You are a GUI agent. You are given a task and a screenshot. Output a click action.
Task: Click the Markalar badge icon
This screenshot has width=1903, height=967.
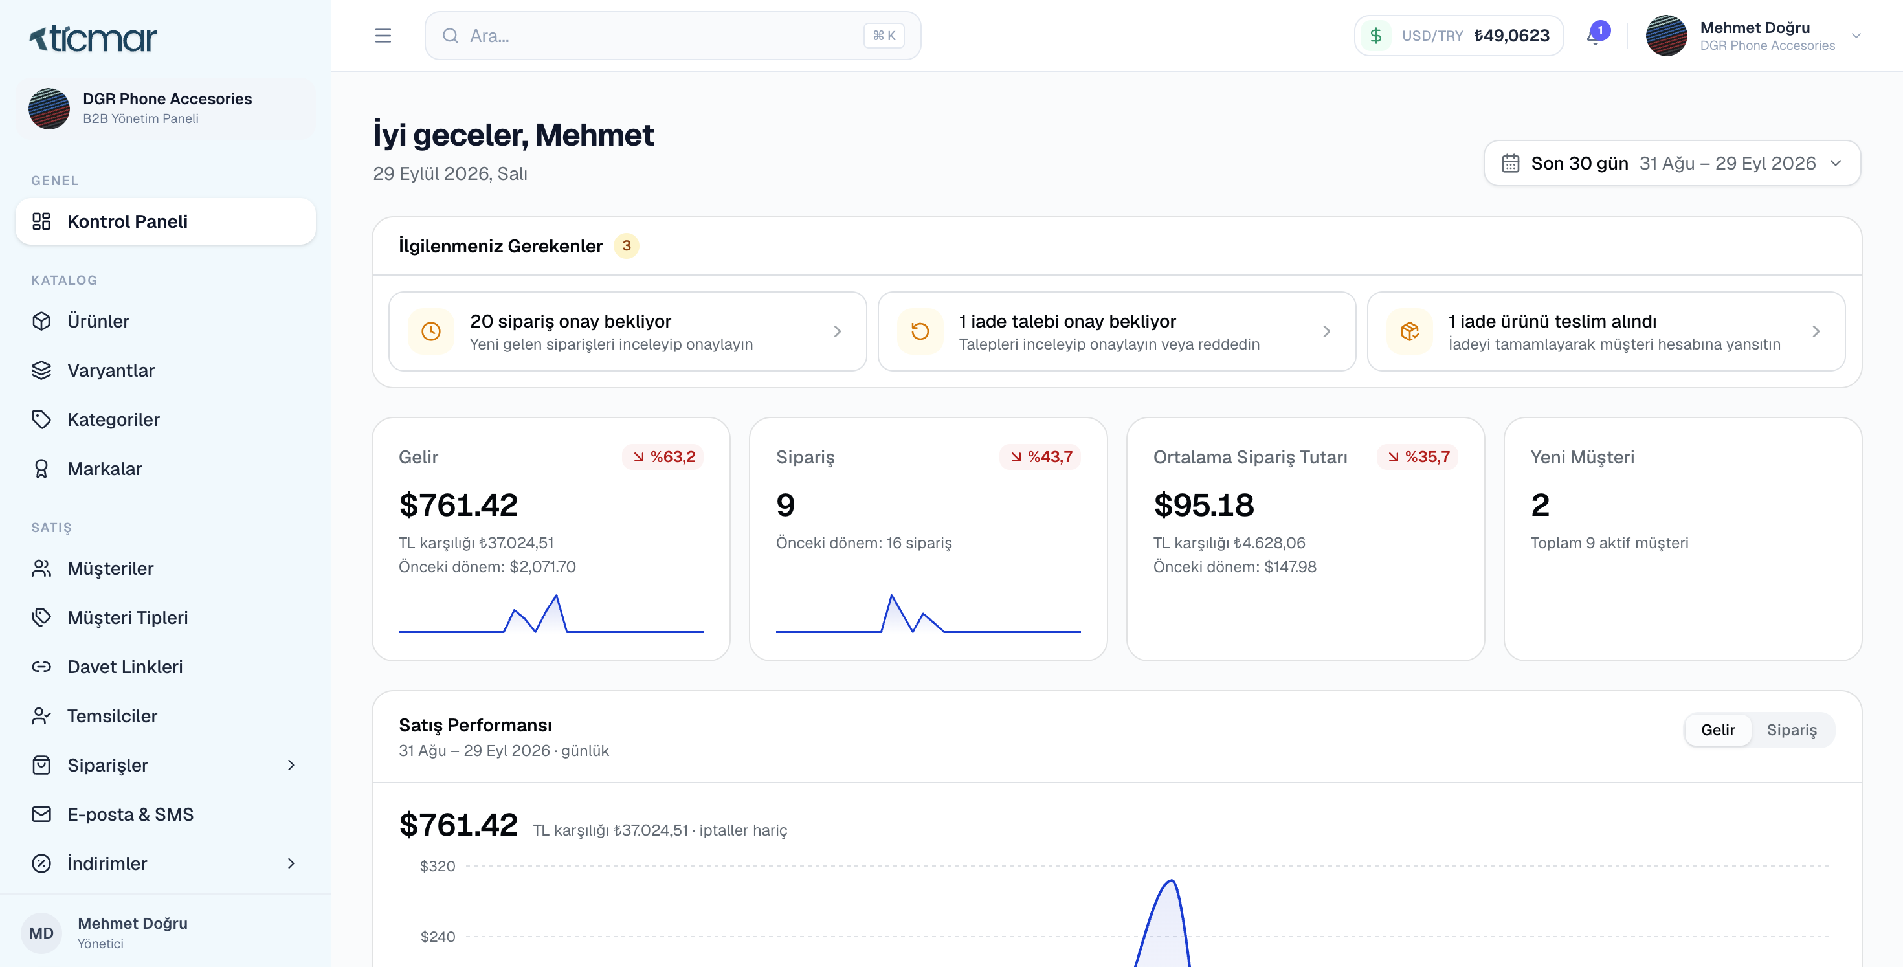[41, 469]
